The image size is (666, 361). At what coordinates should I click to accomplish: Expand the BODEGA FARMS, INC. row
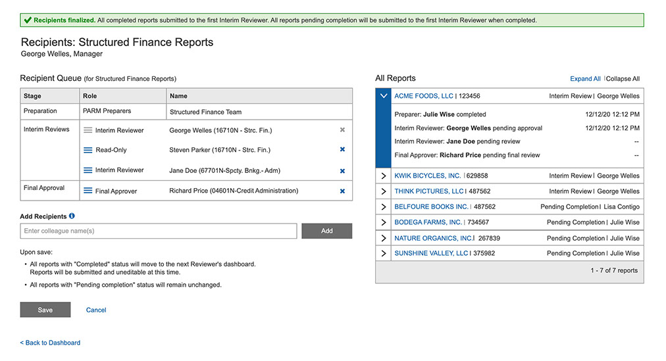coord(383,223)
